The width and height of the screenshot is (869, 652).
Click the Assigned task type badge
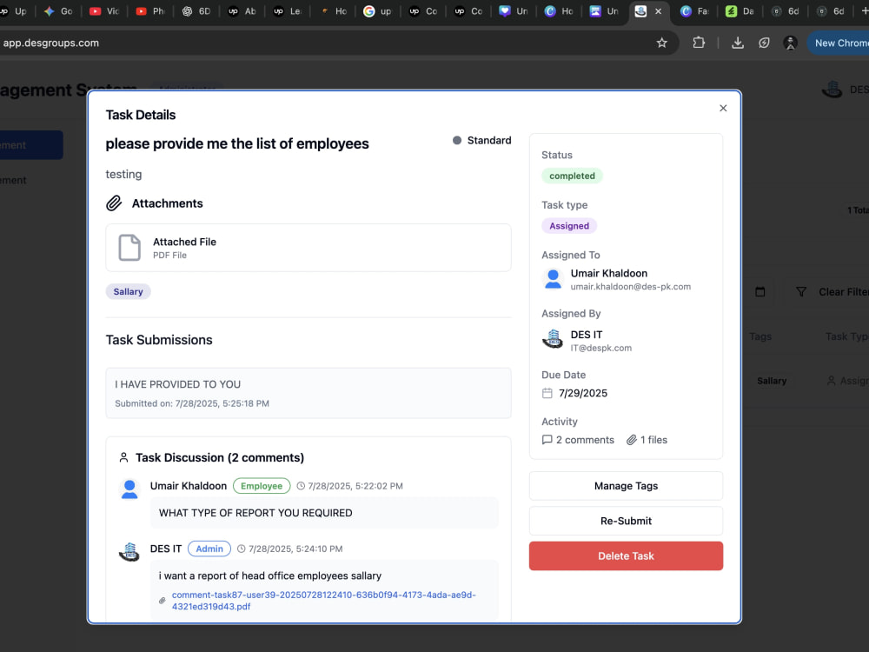[569, 226]
